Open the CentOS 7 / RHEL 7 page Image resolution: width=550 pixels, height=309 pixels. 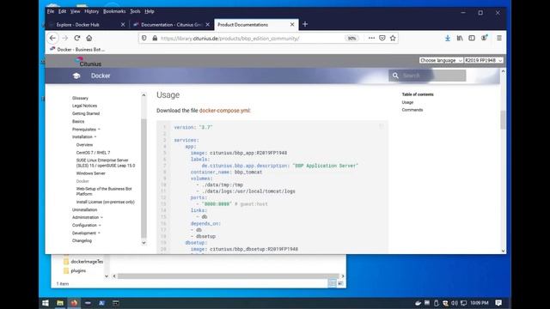tap(93, 153)
